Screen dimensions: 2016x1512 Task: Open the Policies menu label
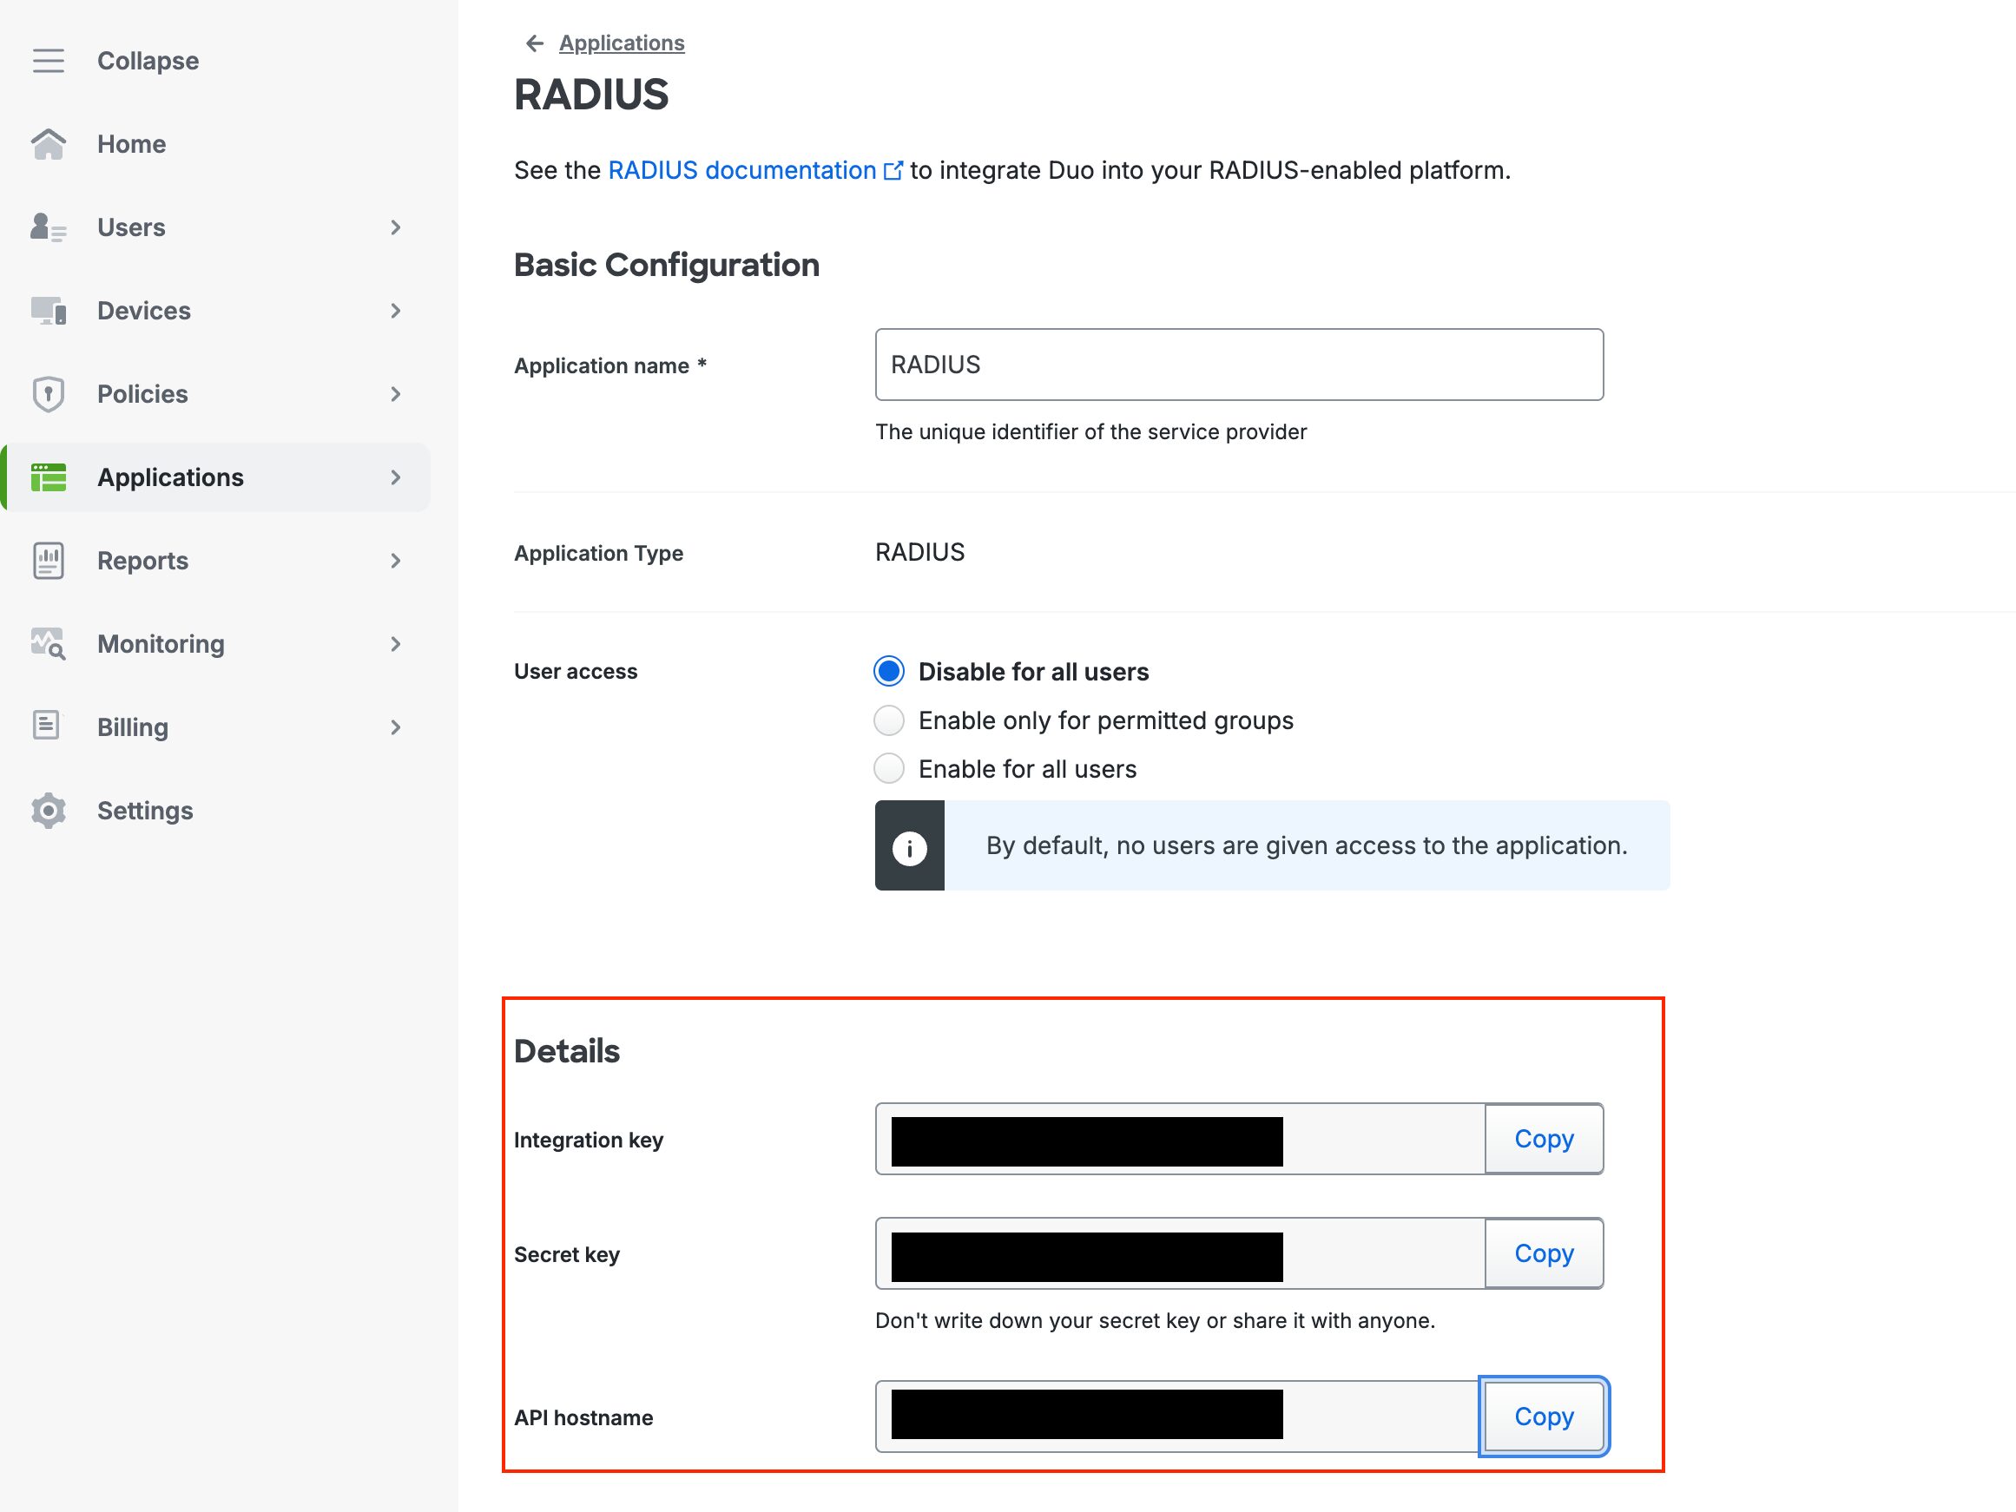[x=142, y=394]
